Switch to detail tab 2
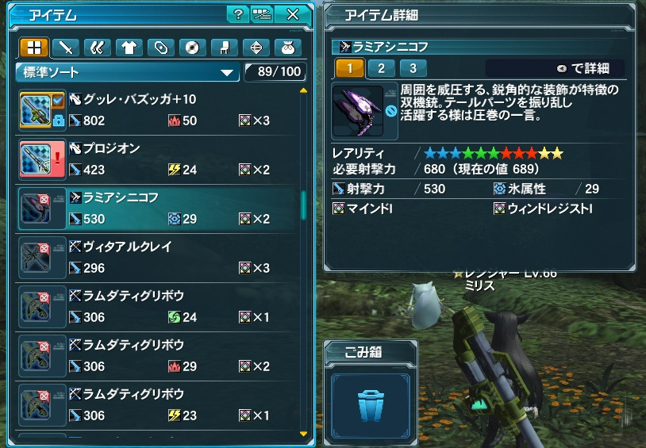Viewport: 646px width, 448px height. coord(381,68)
